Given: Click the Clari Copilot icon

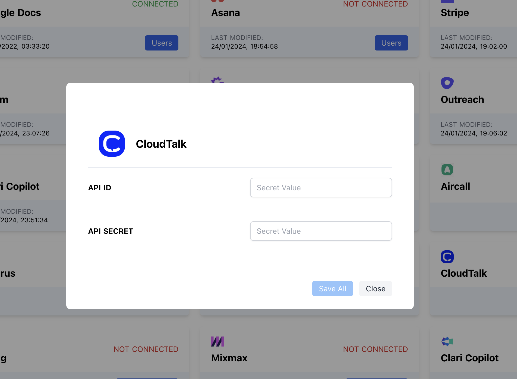Looking at the screenshot, I should tap(447, 341).
